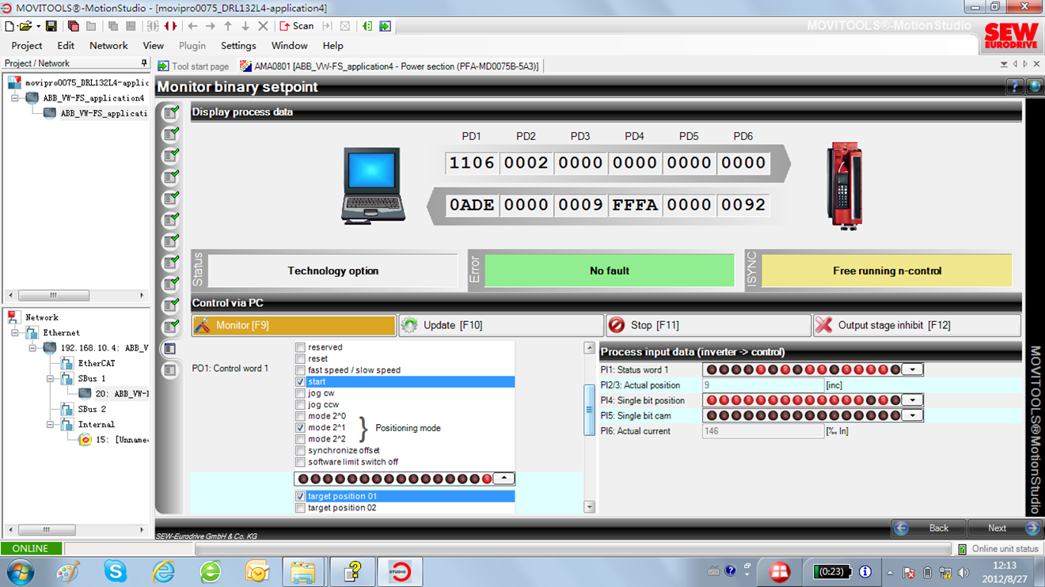The width and height of the screenshot is (1045, 587).
Task: Click the control word list vertical scrollbar
Action: click(x=589, y=409)
